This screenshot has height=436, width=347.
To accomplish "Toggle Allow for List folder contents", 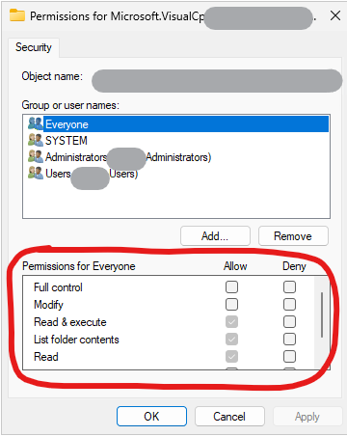I will [x=231, y=339].
